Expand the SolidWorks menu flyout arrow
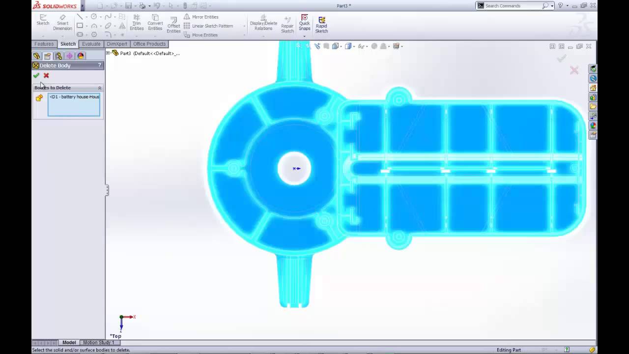The height and width of the screenshot is (354, 629). pos(83,6)
